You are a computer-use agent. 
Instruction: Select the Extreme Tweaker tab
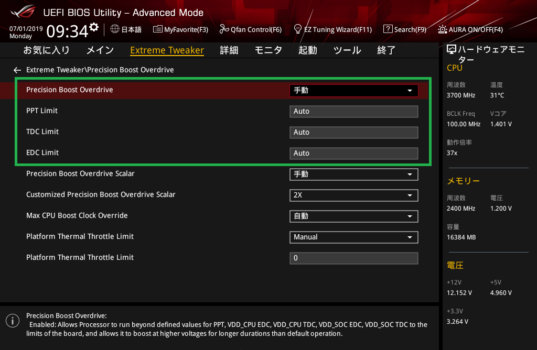[167, 50]
